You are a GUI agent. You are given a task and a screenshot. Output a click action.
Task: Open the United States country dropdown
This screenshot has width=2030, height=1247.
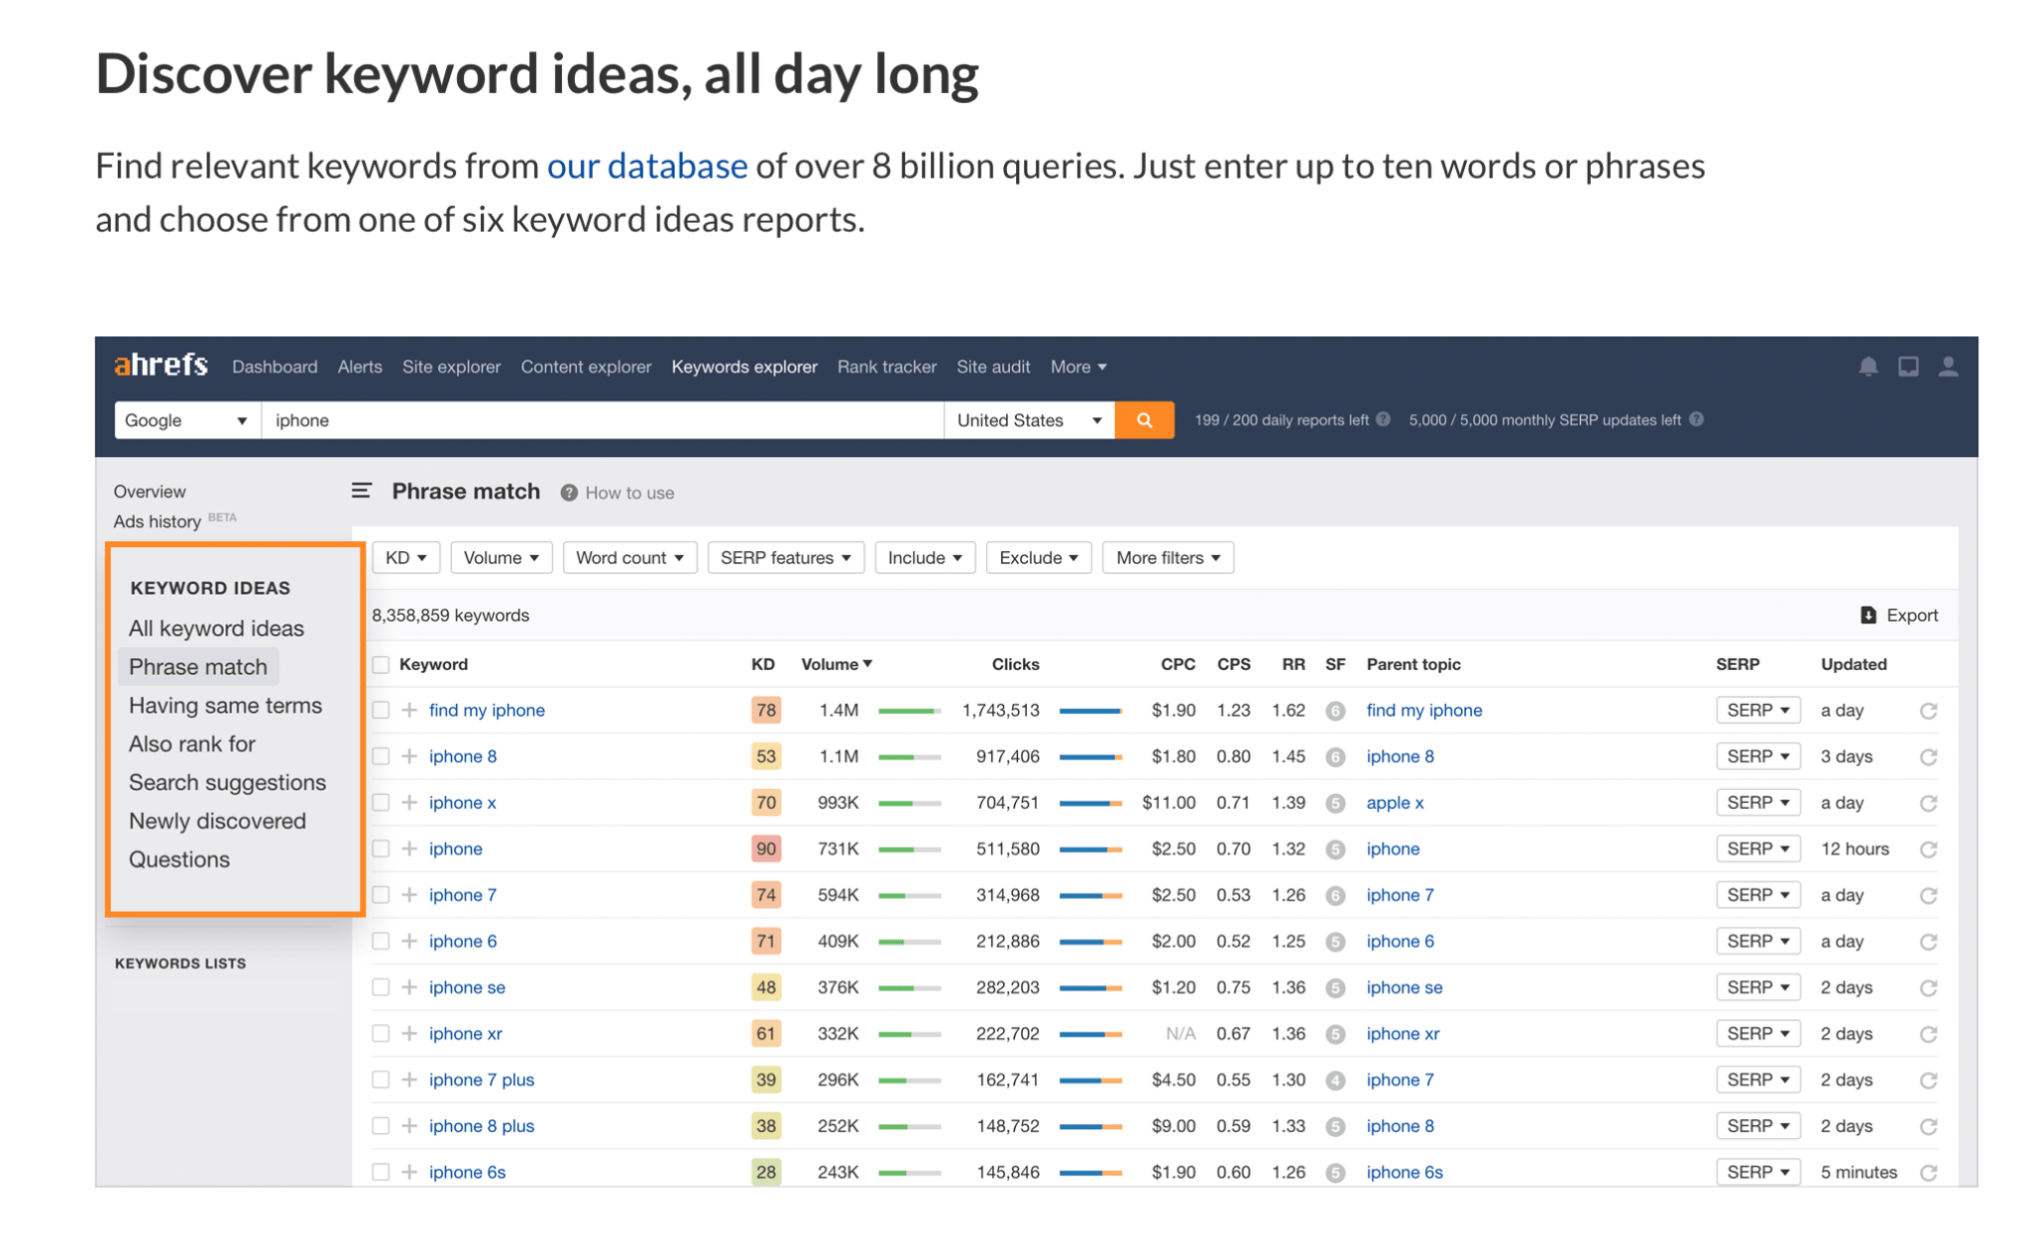(x=1029, y=420)
